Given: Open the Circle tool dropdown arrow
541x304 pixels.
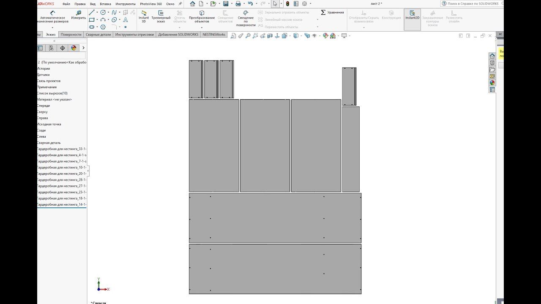Looking at the screenshot, I should coord(108,13).
